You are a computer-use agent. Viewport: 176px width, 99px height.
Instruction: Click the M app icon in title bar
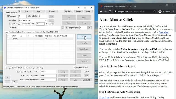(5, 8)
